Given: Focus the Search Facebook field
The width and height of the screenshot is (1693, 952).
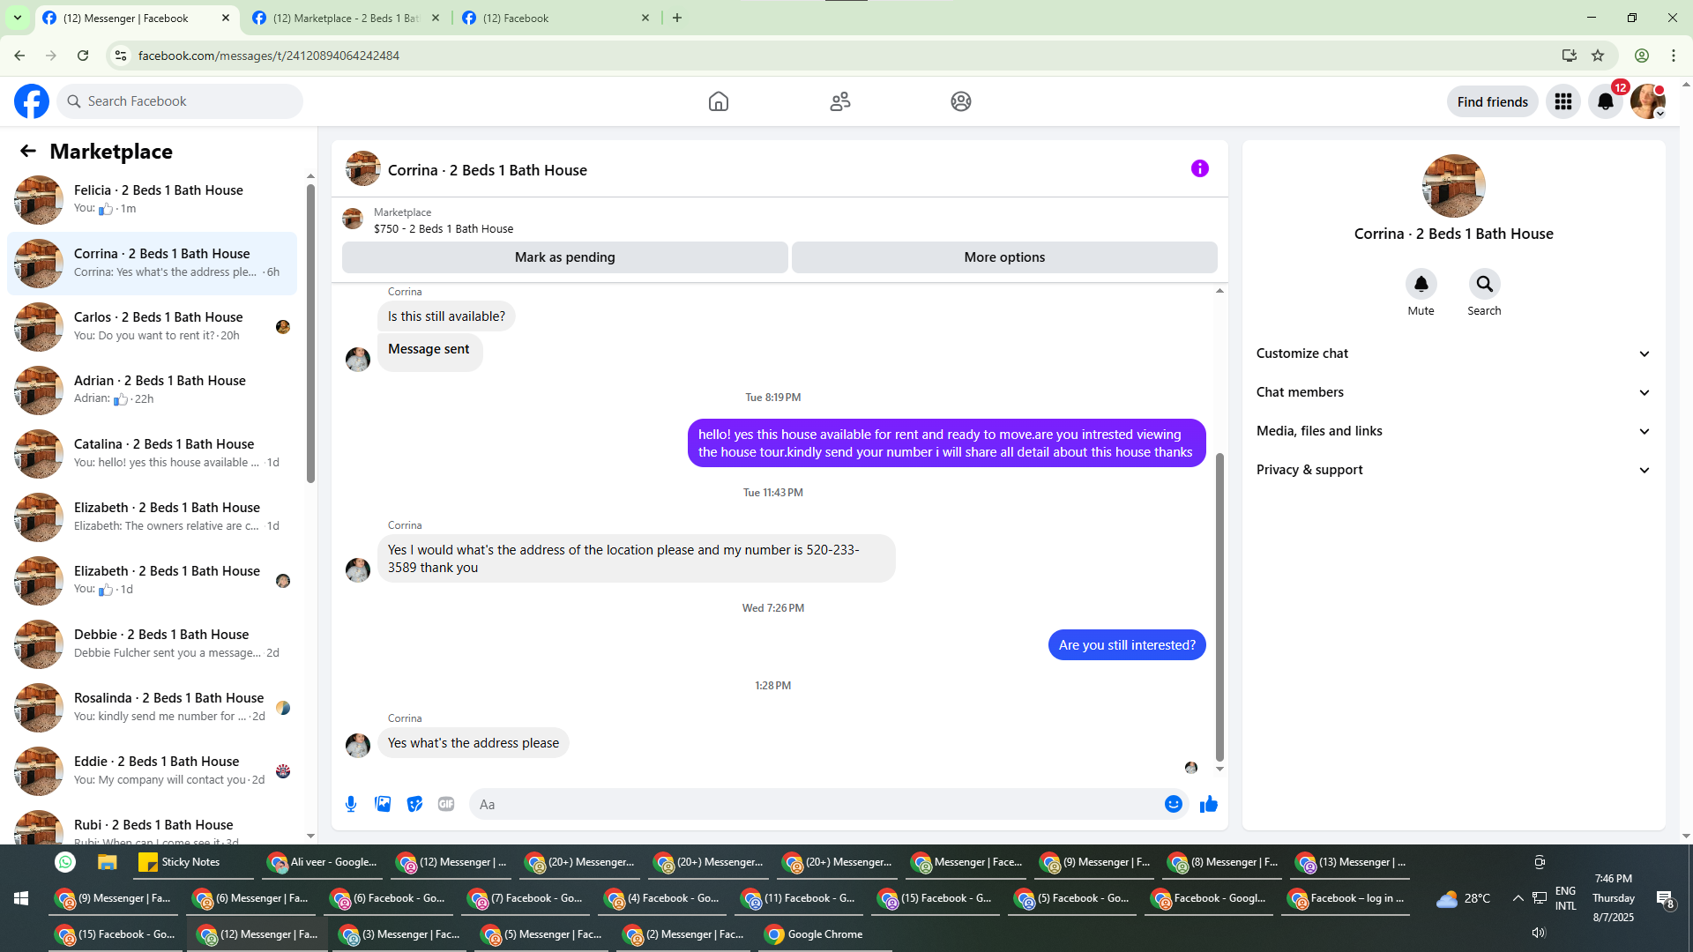Looking at the screenshot, I should tap(180, 101).
